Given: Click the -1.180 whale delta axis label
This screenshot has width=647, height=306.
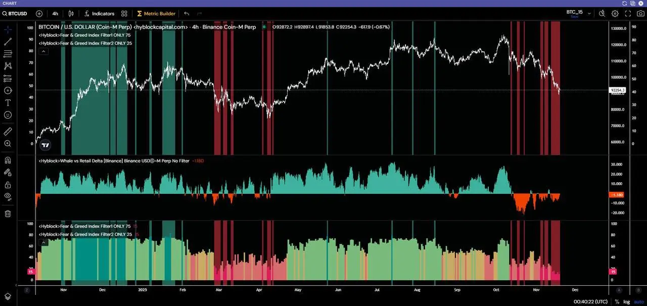Looking at the screenshot, I should coord(617,194).
